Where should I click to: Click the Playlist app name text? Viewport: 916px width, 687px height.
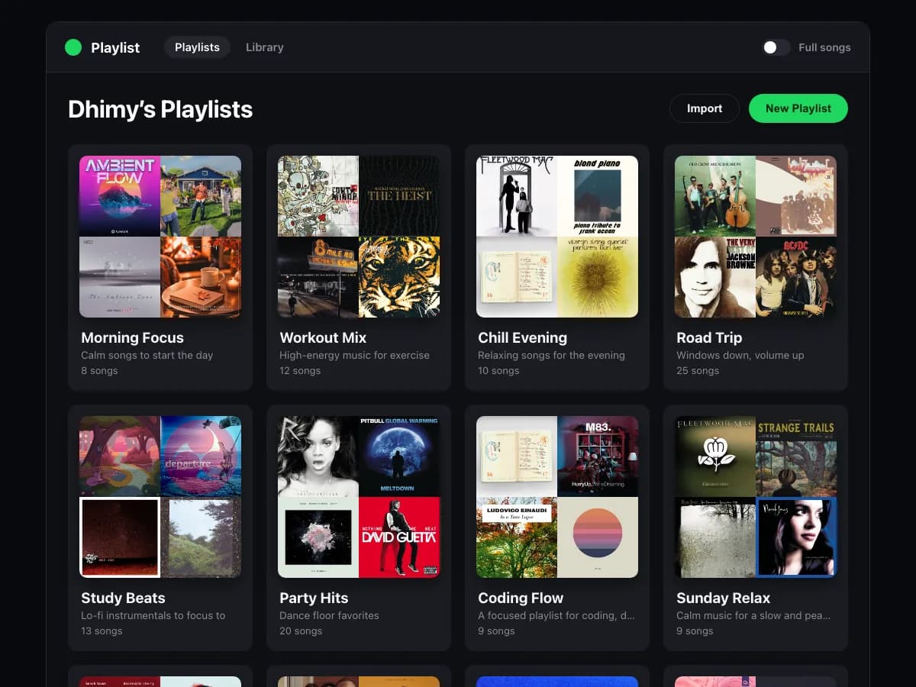115,47
